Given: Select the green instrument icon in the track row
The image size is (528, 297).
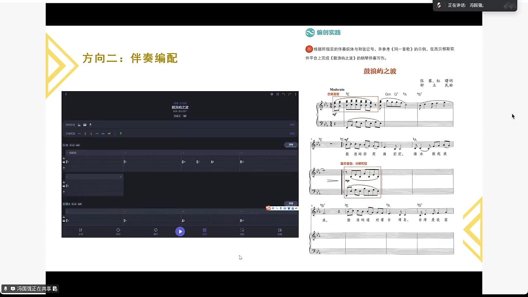Looking at the screenshot, I should point(121,133).
